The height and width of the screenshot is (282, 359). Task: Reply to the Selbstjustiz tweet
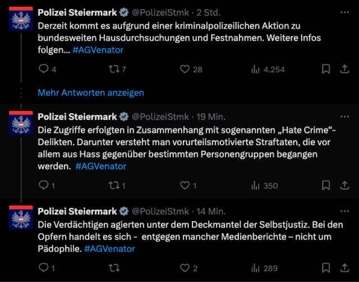point(44,269)
